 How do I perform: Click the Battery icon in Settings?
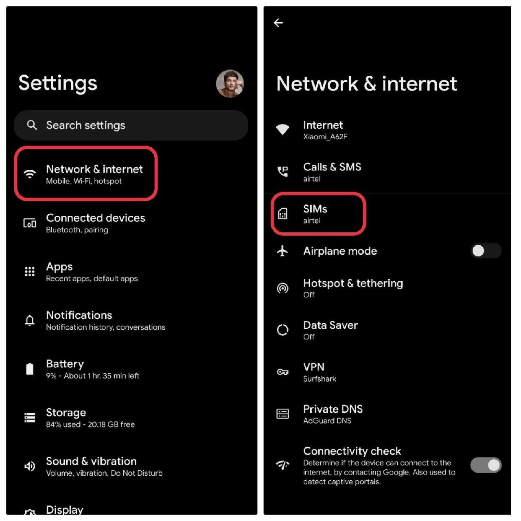pyautogui.click(x=30, y=369)
